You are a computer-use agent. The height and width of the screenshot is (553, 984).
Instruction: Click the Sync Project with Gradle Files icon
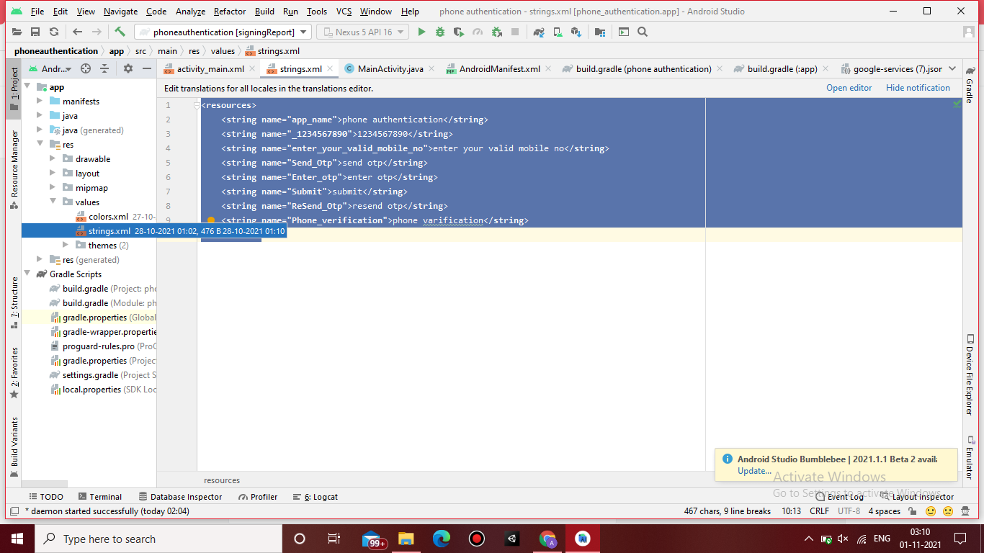point(539,32)
